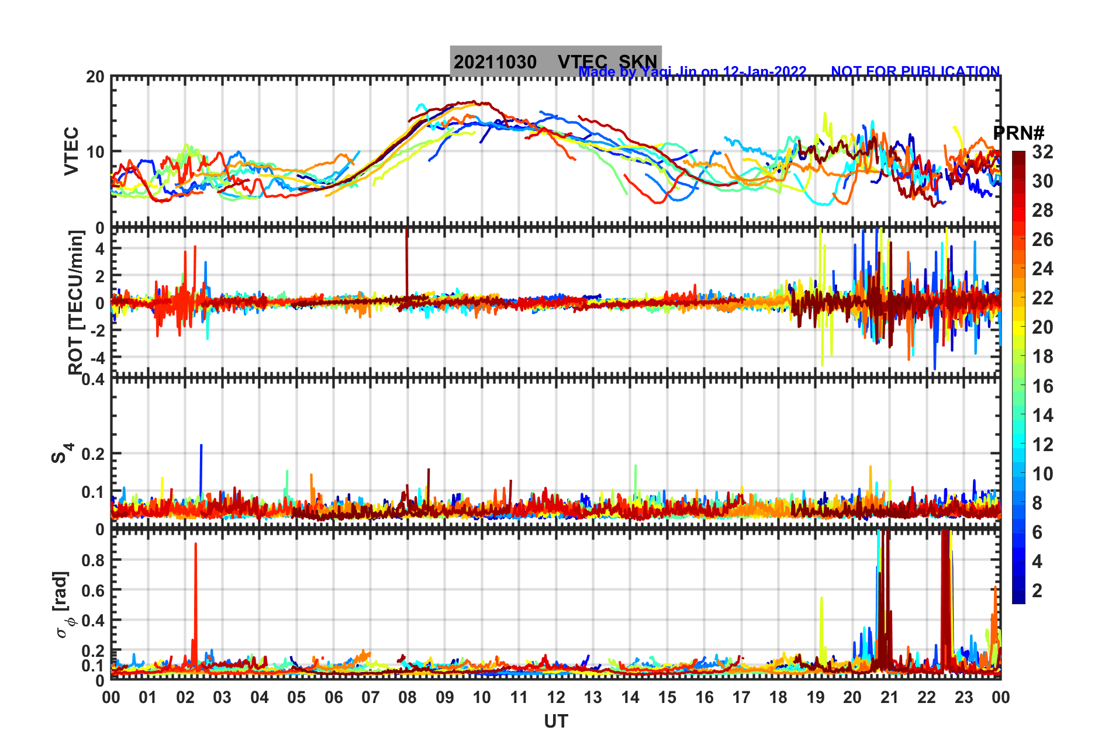
Task: Click the S4 axis tick label 0.2
Action: pyautogui.click(x=94, y=454)
